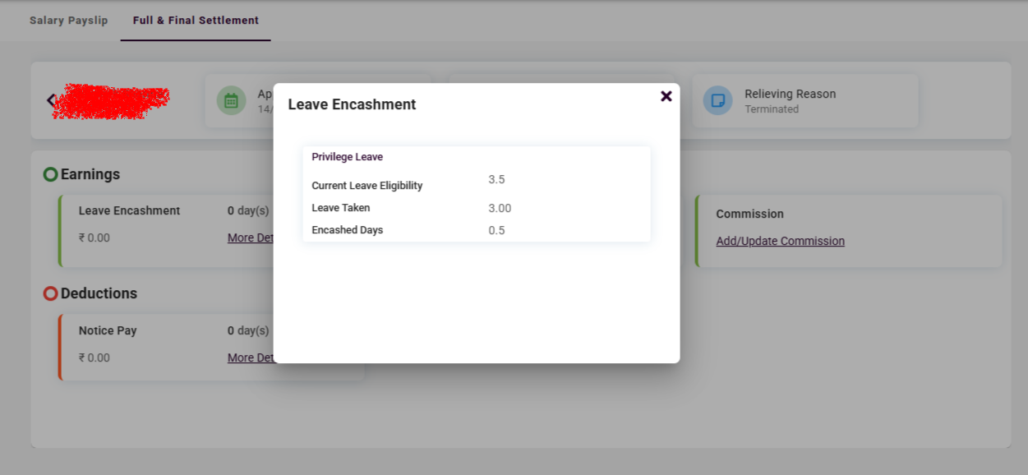Image resolution: width=1028 pixels, height=475 pixels.
Task: Select the Full & Final Settlement tab
Action: coord(196,21)
